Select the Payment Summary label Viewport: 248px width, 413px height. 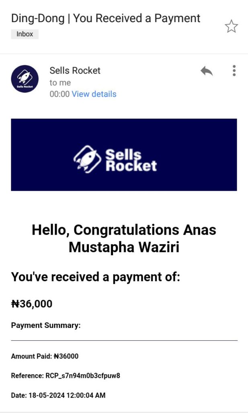pyautogui.click(x=46, y=325)
